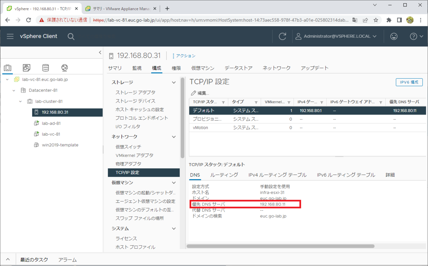Select lab-vc-81 virtual machine
Viewport: 428px width, 266px height.
51,134
